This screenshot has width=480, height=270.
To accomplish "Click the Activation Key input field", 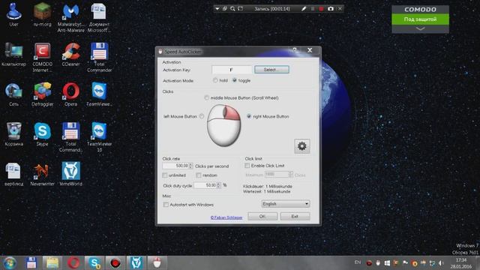I will [x=232, y=70].
